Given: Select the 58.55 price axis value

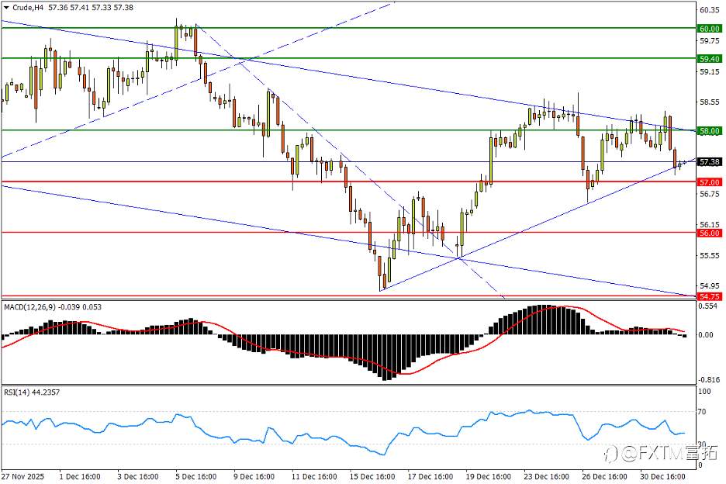Looking at the screenshot, I should (710, 102).
